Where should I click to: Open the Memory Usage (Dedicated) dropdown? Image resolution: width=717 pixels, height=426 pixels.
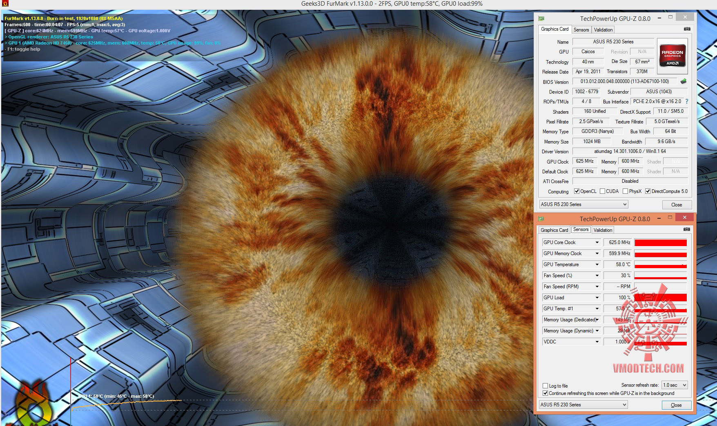pyautogui.click(x=597, y=320)
